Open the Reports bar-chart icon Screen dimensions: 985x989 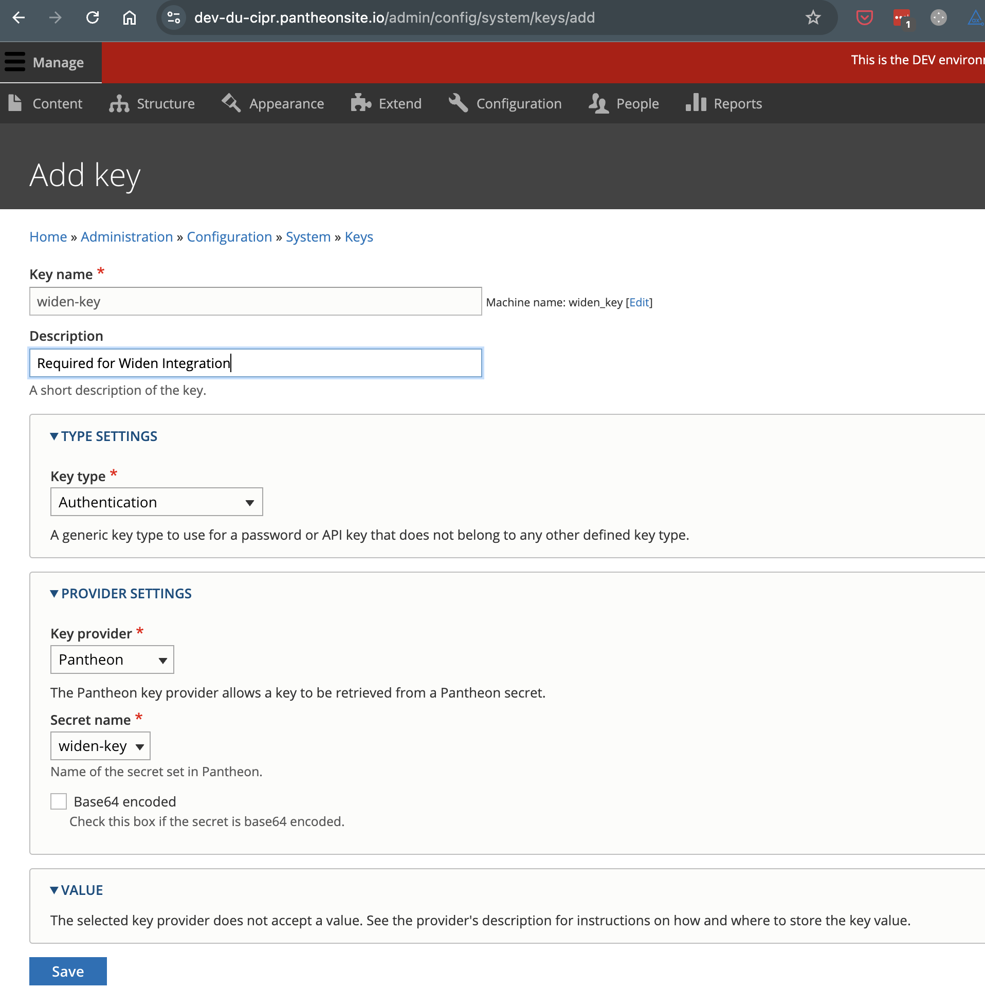click(696, 103)
